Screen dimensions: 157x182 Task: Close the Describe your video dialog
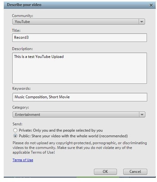coord(151,5)
